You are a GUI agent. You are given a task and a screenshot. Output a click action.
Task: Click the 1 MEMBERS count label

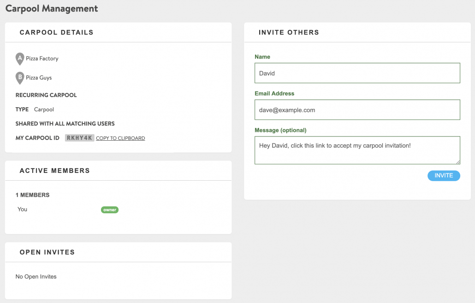32,195
